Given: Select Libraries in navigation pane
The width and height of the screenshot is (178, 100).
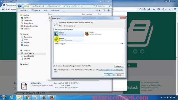Looking at the screenshot, I should click(x=25, y=34).
